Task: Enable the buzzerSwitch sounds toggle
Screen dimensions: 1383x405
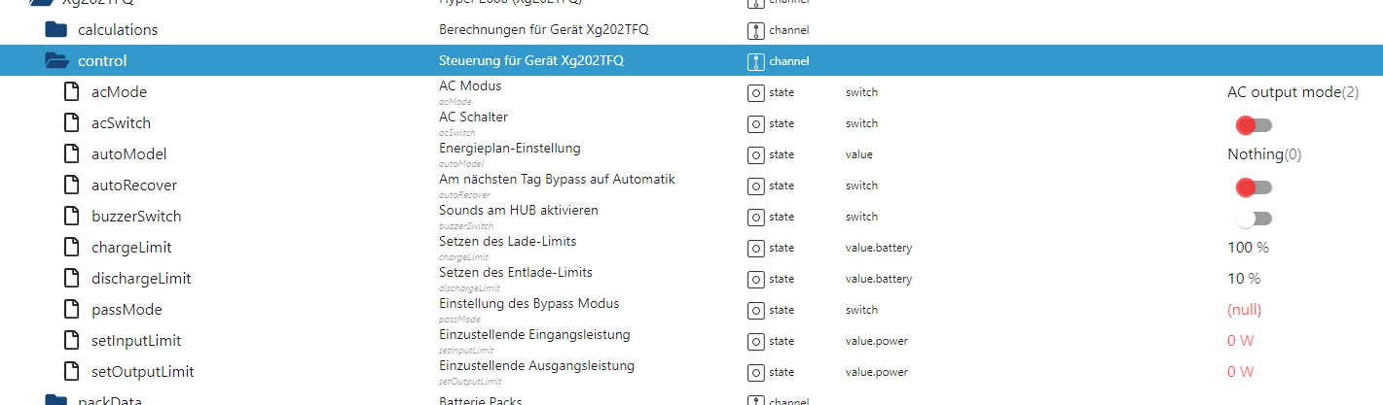Action: (x=1254, y=218)
